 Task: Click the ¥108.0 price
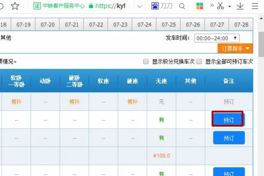click(x=161, y=156)
